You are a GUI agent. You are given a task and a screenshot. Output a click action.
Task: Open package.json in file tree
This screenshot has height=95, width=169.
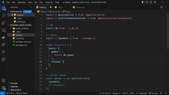coord(21,45)
